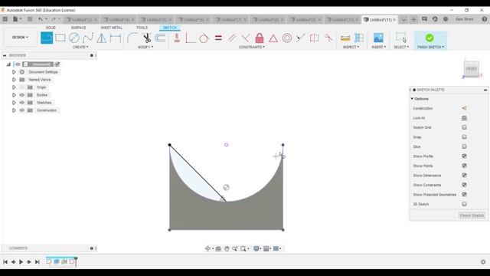Switch to the Sheet Metal tab
This screenshot has width=490, height=276.
click(111, 28)
